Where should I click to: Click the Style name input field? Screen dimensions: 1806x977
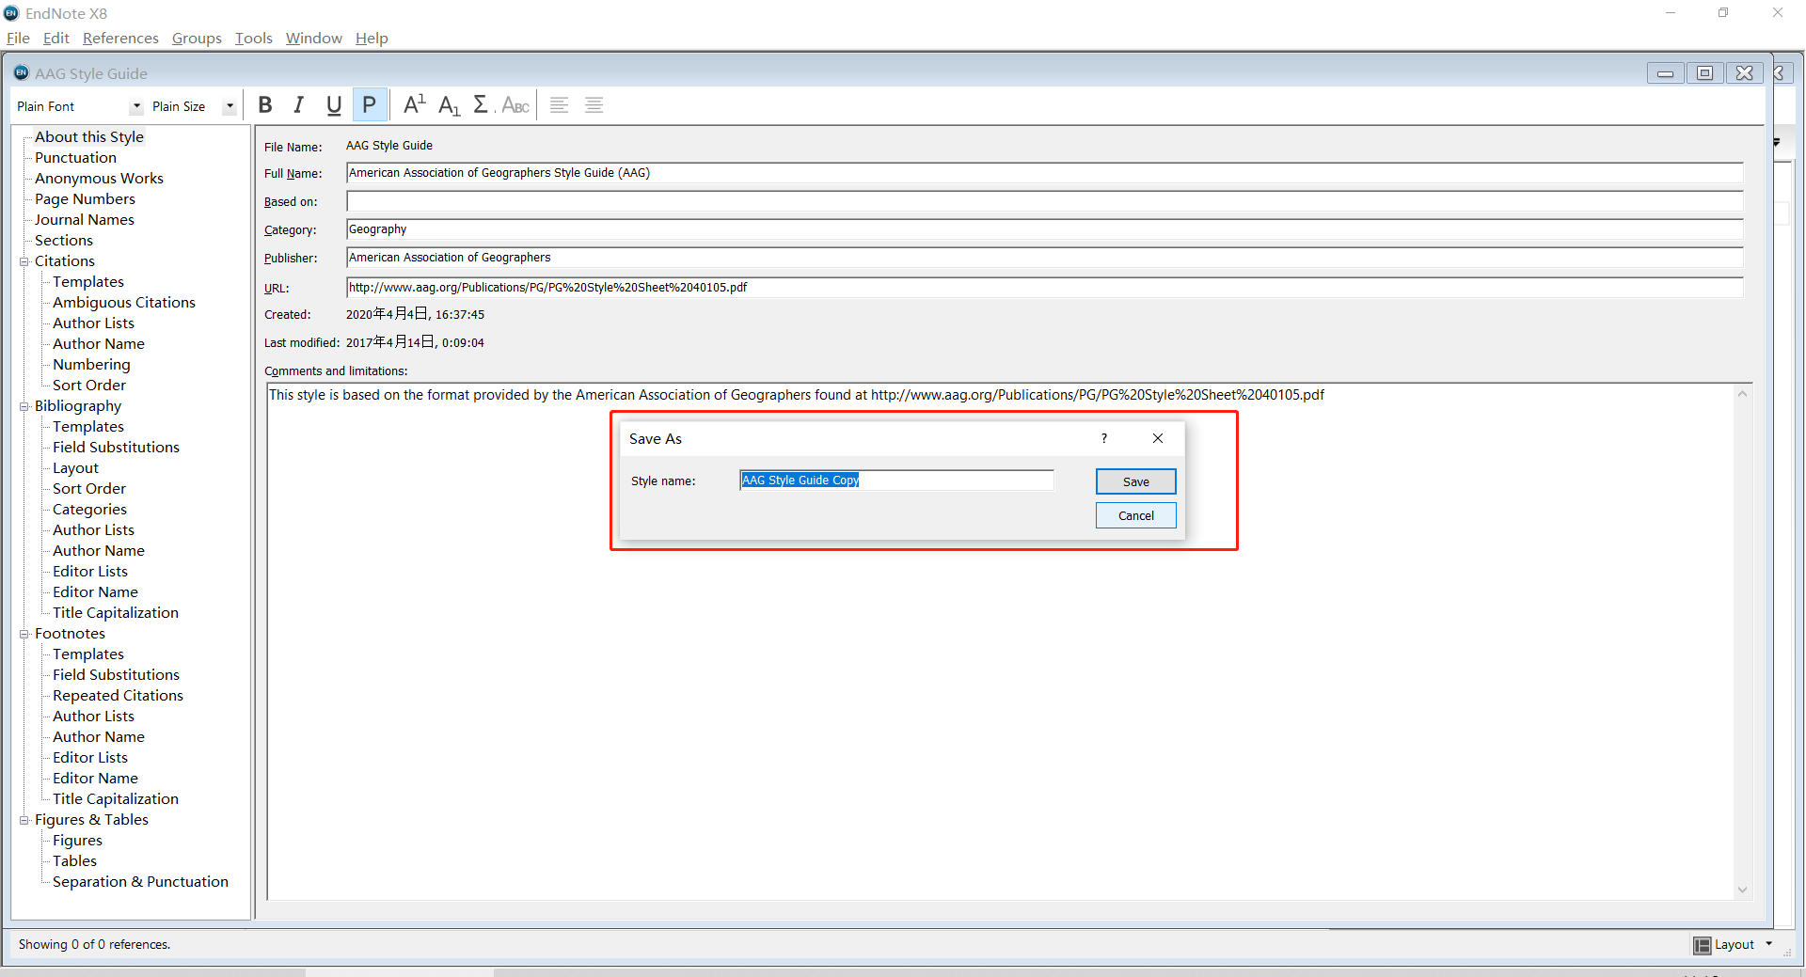pos(896,481)
